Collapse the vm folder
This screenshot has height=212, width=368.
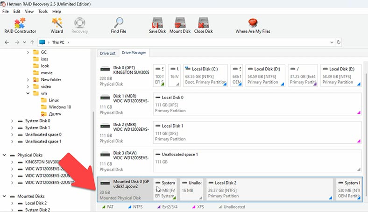28,93
